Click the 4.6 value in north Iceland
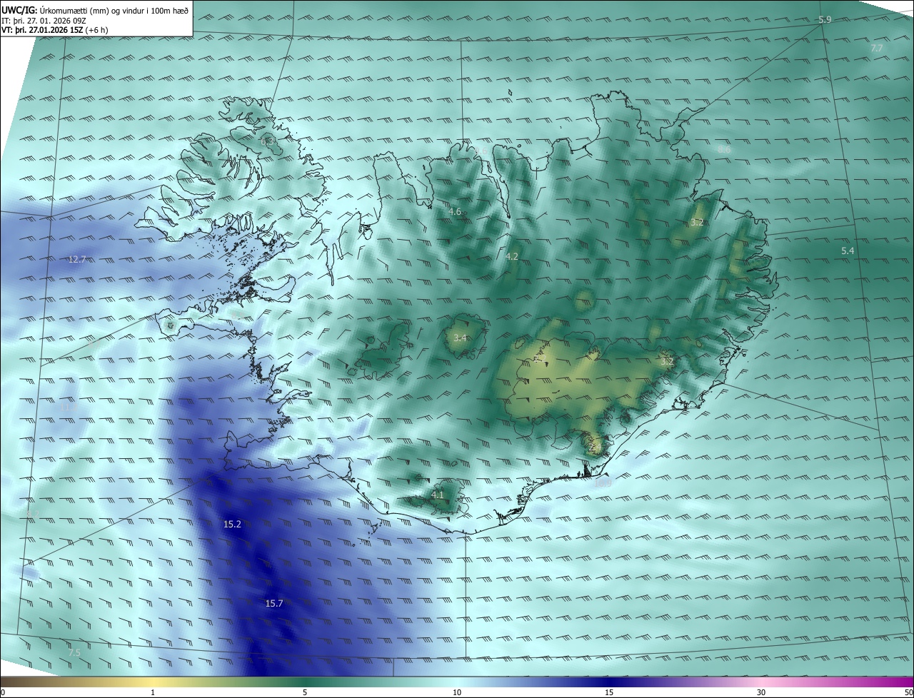This screenshot has height=698, width=914. [x=455, y=211]
